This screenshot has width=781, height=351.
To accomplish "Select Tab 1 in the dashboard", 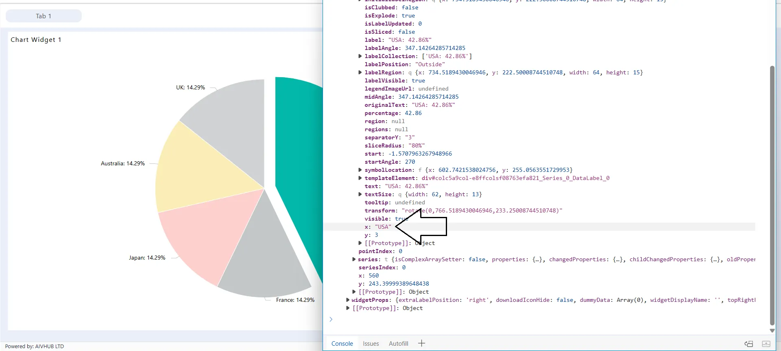I will [x=44, y=16].
